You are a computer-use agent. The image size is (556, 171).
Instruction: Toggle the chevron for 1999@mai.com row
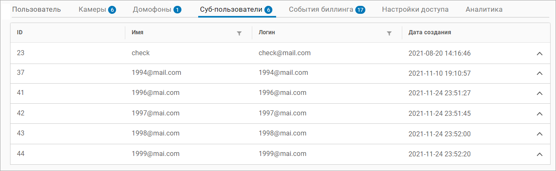(x=540, y=154)
